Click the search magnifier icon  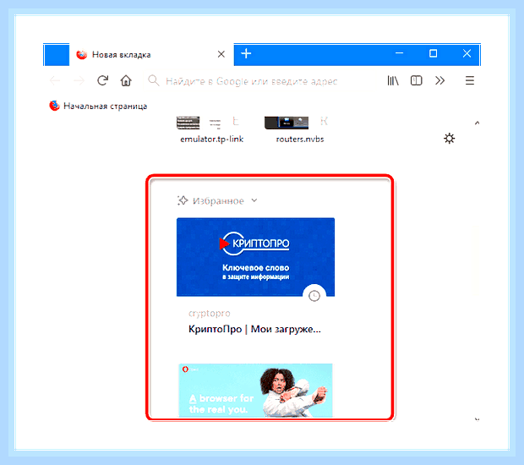[153, 80]
